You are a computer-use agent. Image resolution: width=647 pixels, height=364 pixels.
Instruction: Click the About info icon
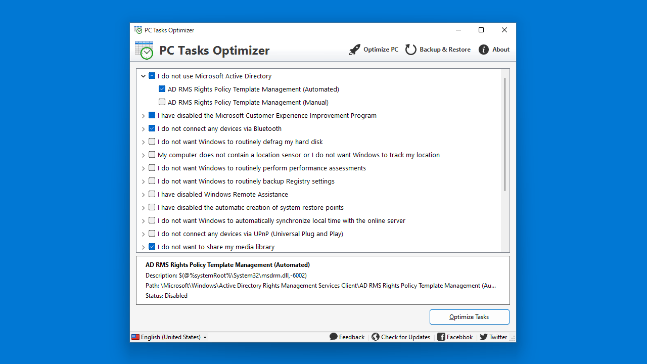click(484, 50)
